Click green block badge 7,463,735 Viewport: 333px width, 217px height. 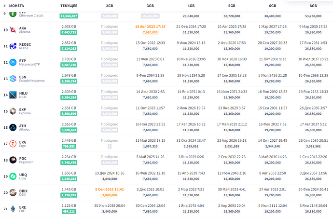click(69, 32)
